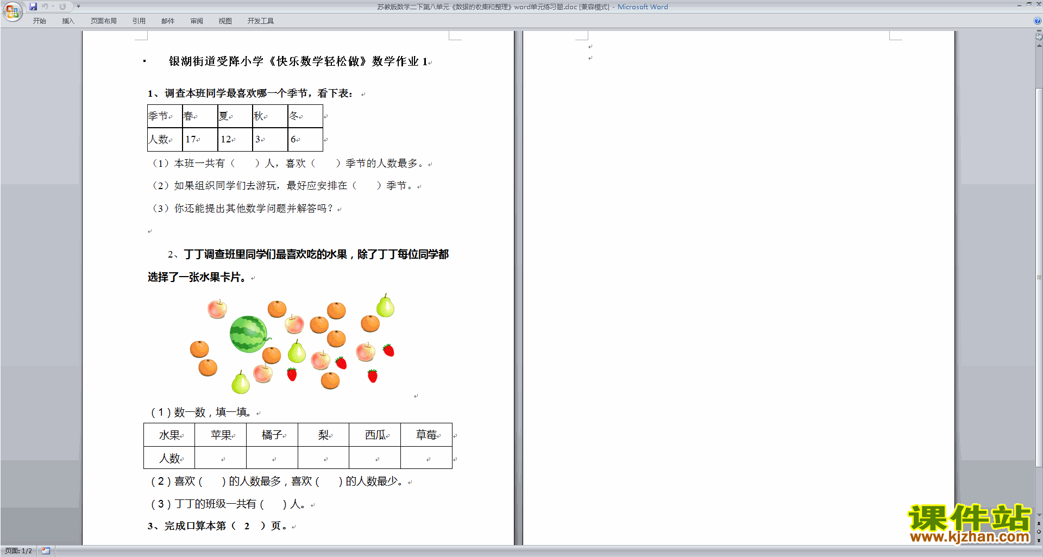Screen dimensions: 1043x557
Task: Click the line （2）喜欢（ ）的人数最多
Action: [x=277, y=481]
